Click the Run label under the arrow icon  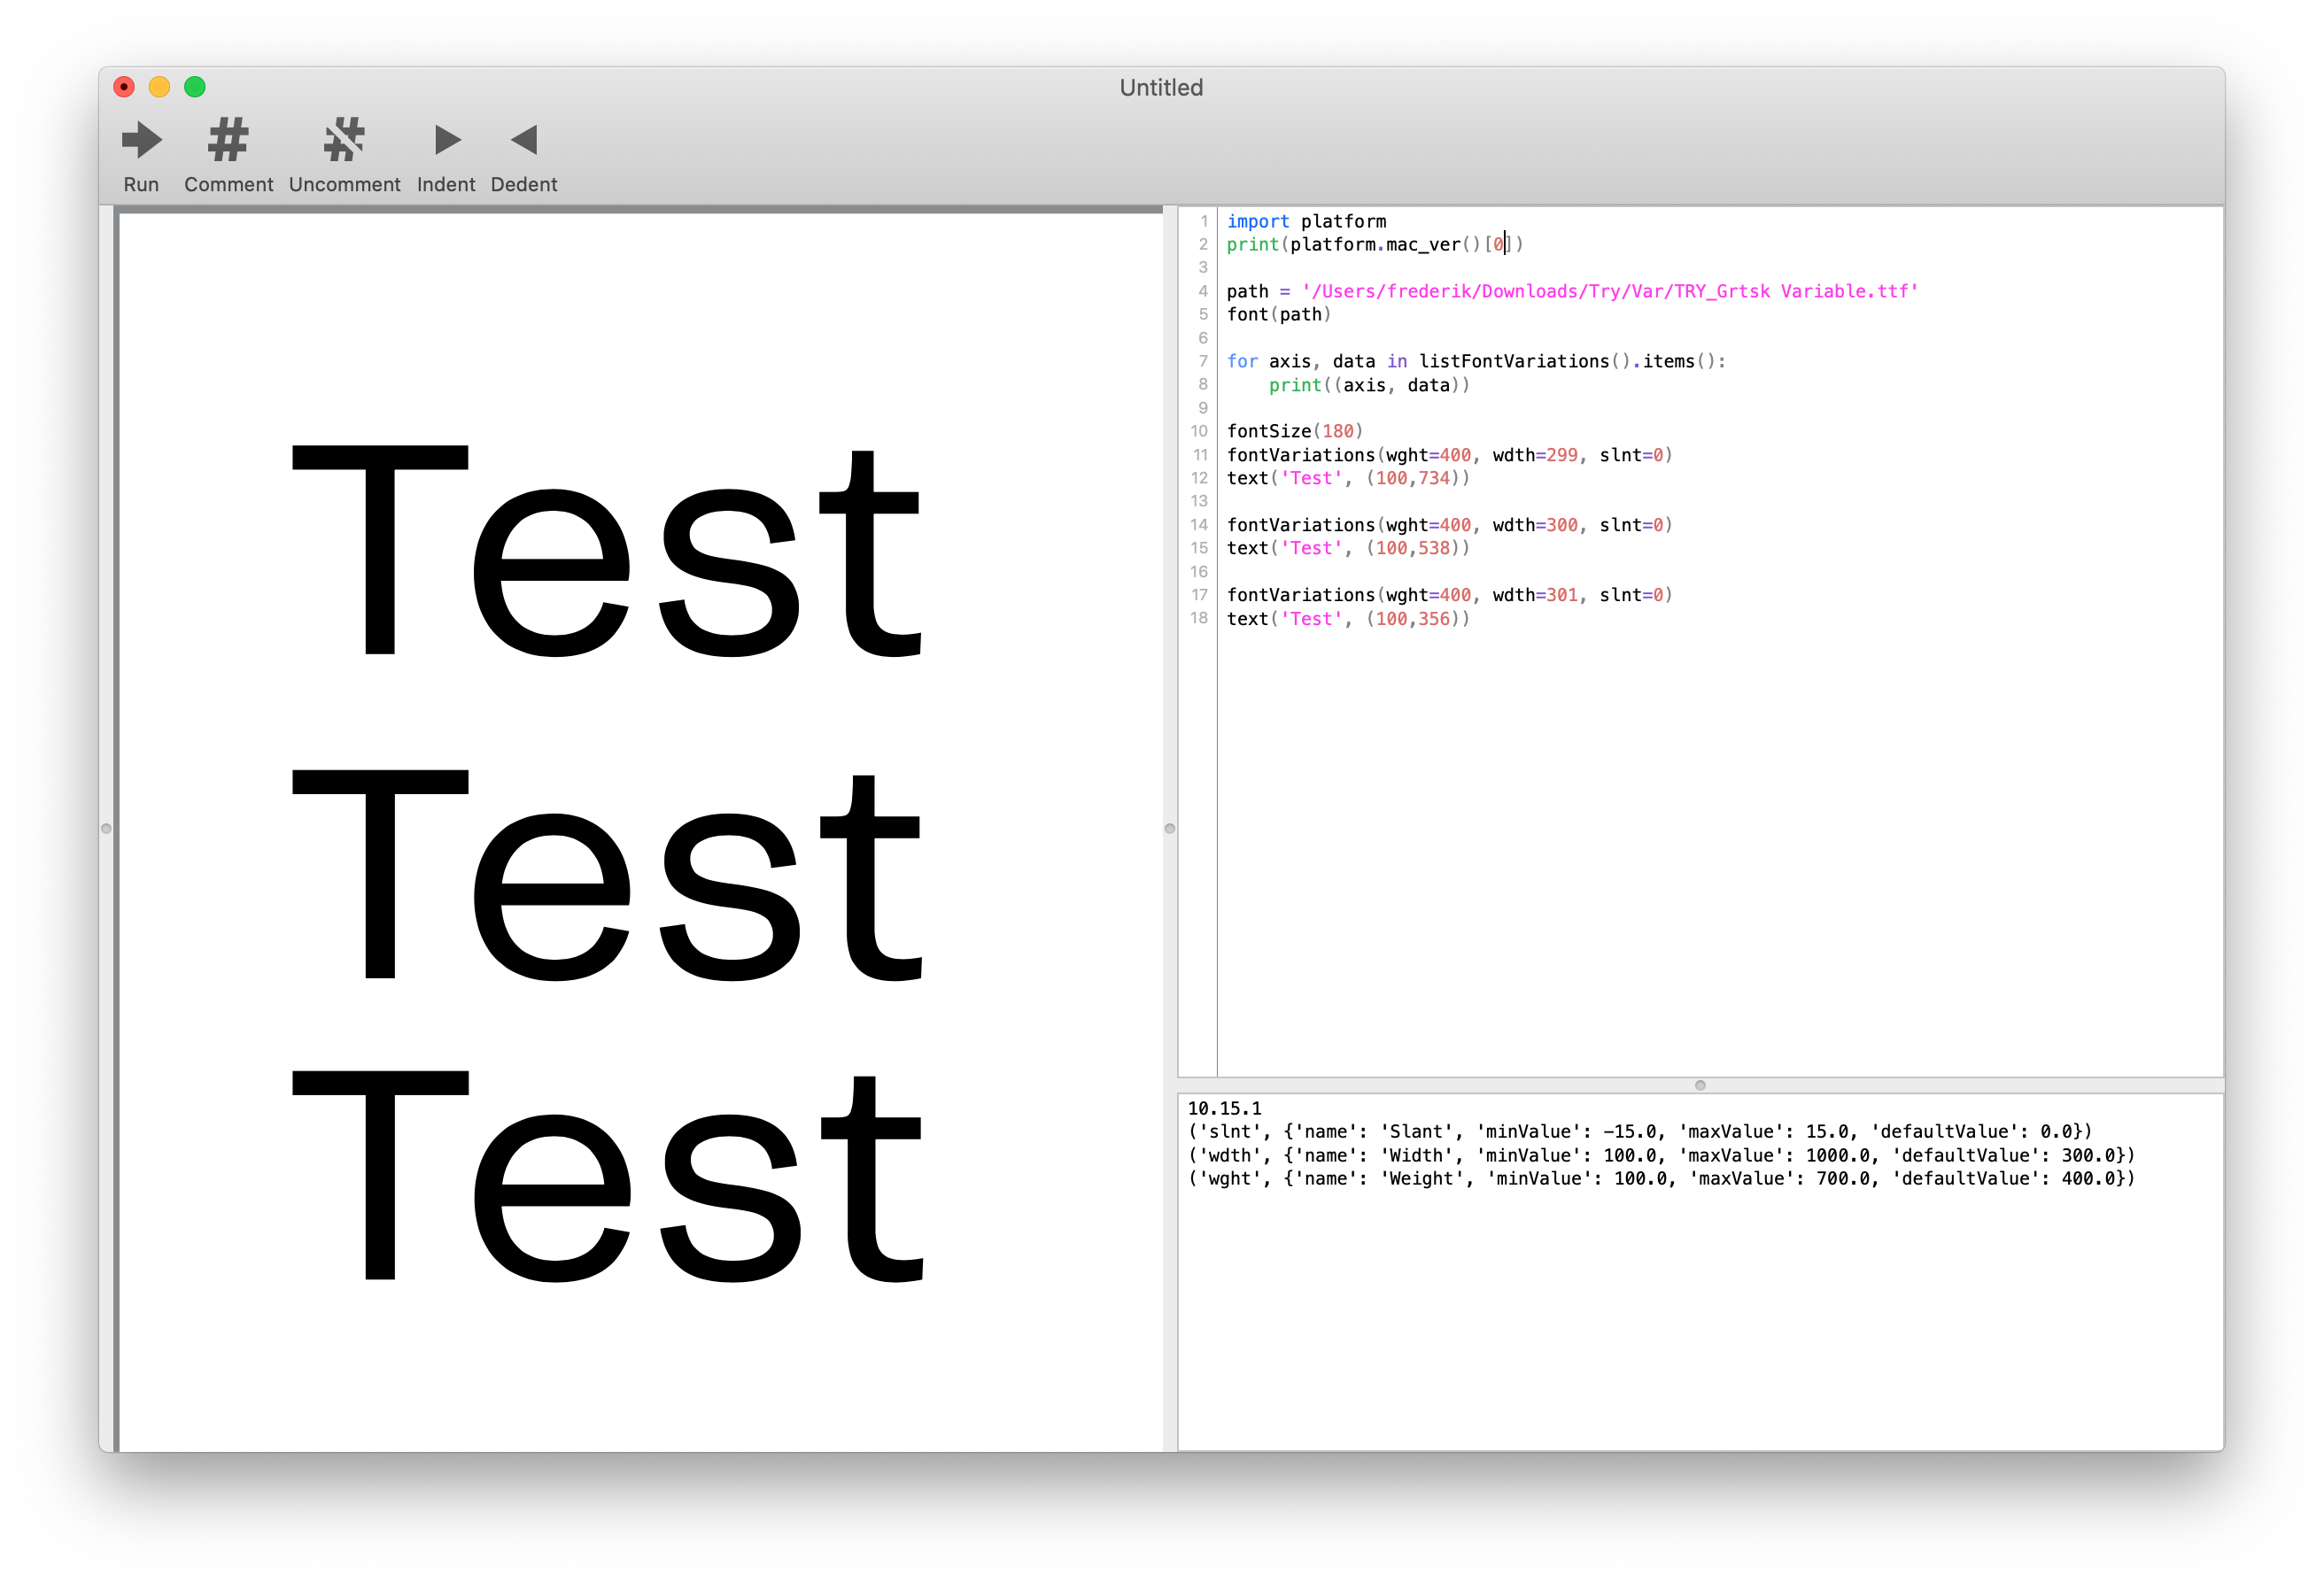coord(141,184)
